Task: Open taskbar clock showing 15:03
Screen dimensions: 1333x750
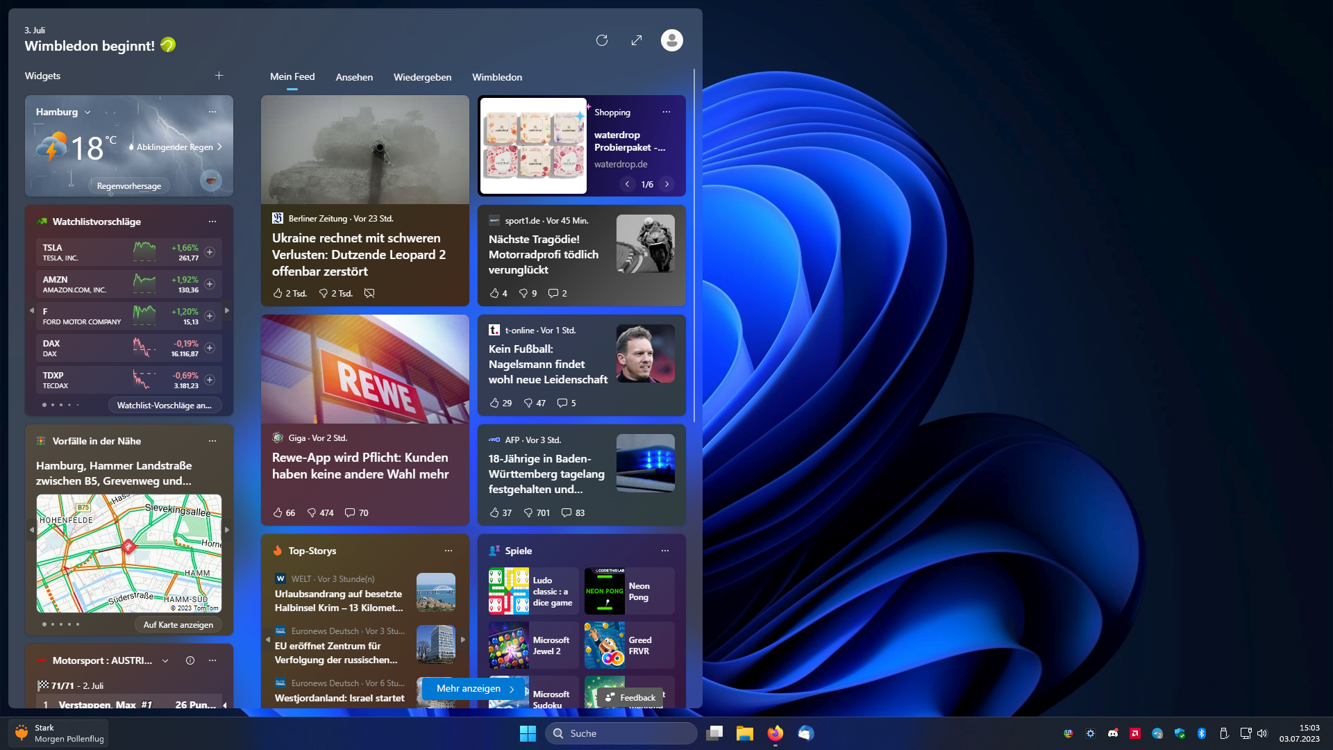Action: [x=1300, y=733]
